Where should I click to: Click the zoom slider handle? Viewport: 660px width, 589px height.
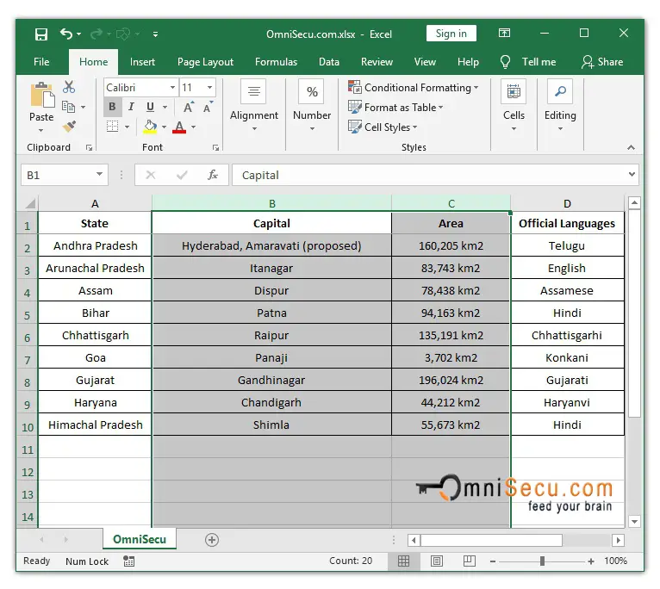(x=542, y=561)
